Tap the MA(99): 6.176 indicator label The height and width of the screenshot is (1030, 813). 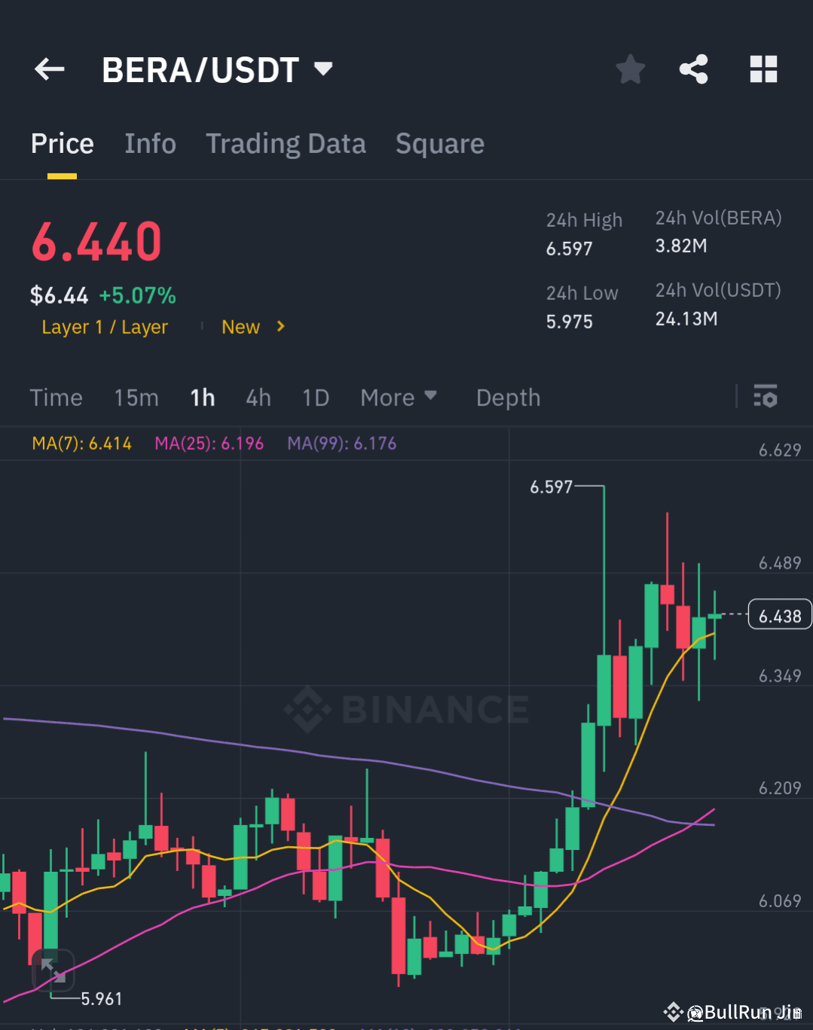tap(342, 444)
